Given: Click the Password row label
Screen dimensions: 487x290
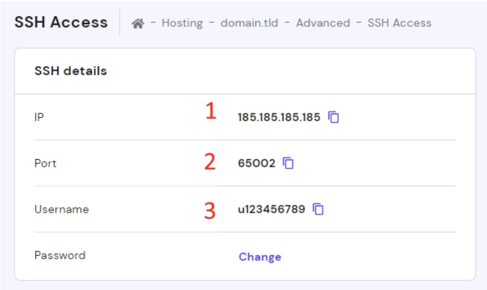Looking at the screenshot, I should [60, 256].
